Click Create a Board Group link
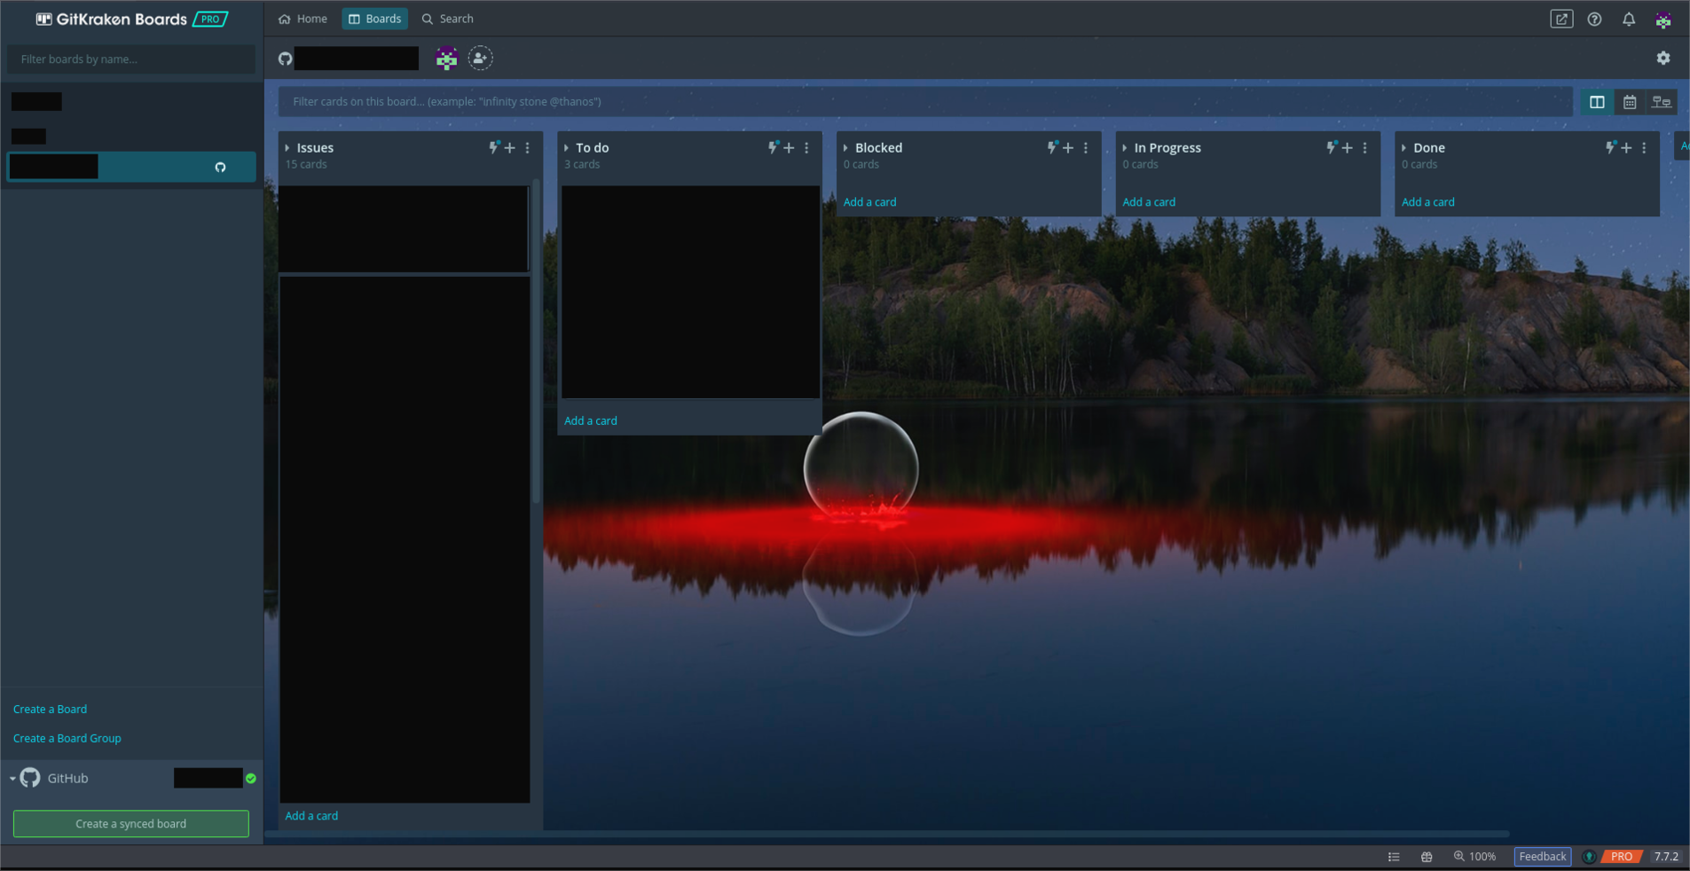The width and height of the screenshot is (1690, 871). 67,739
